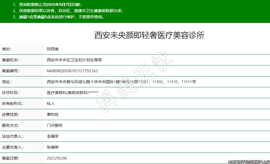
Task: Select the 西安市未央区卫生和计划生育局 value
Action: click(74, 60)
